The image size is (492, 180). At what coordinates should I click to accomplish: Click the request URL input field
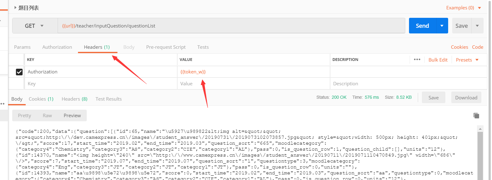[231, 26]
